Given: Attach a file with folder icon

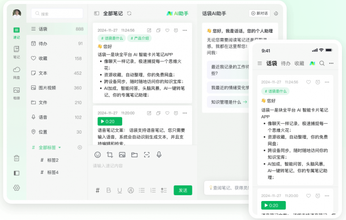Looking at the screenshot, I should (134, 155).
